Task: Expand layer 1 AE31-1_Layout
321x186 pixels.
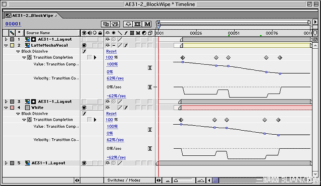Action: 6,39
